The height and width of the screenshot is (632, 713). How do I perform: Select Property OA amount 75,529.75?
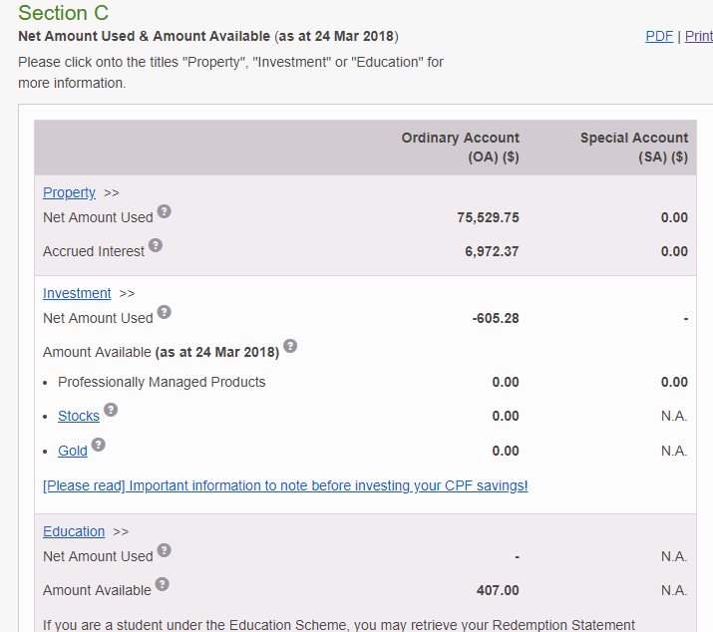(x=488, y=217)
